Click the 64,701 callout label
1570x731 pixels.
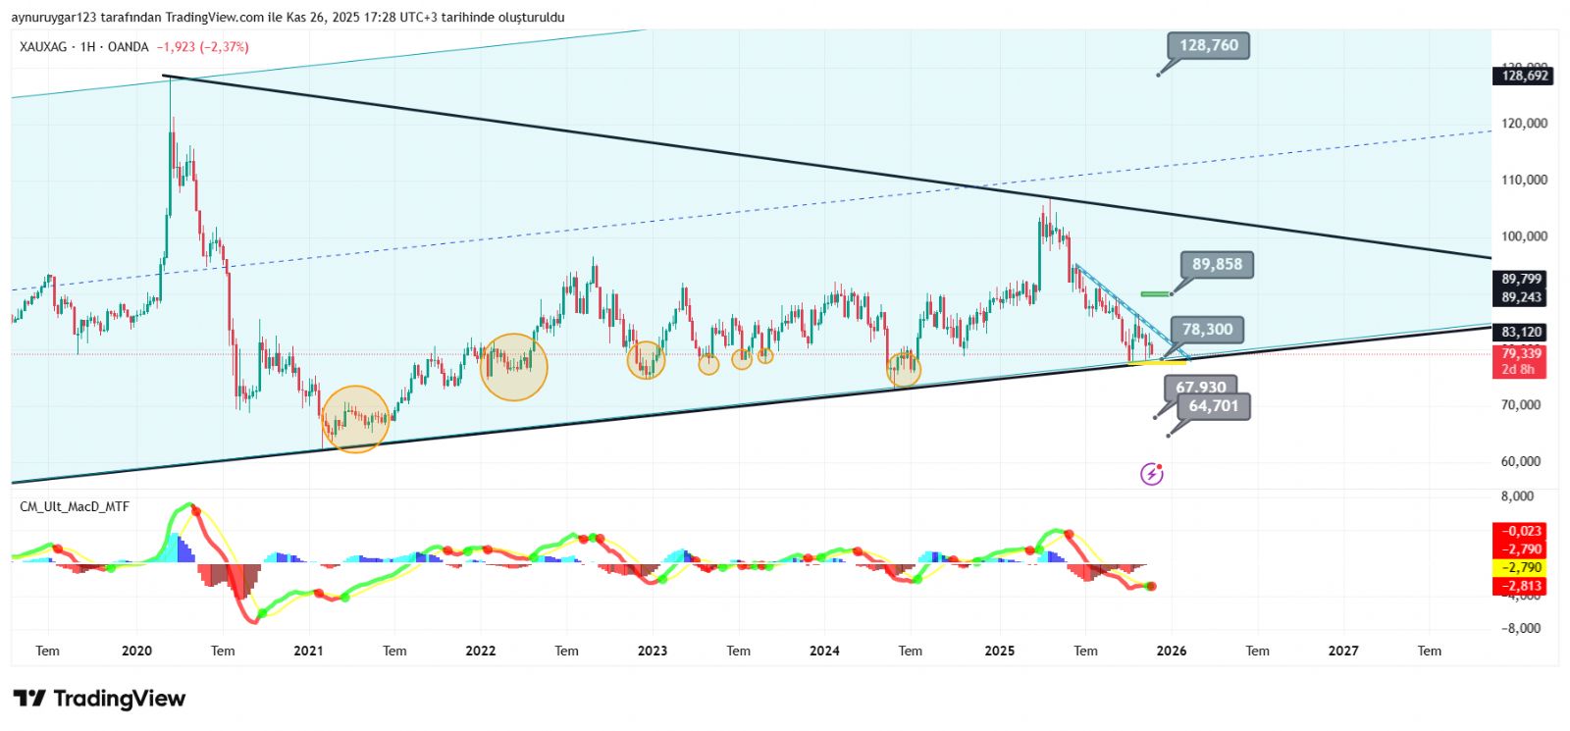[x=1213, y=406]
